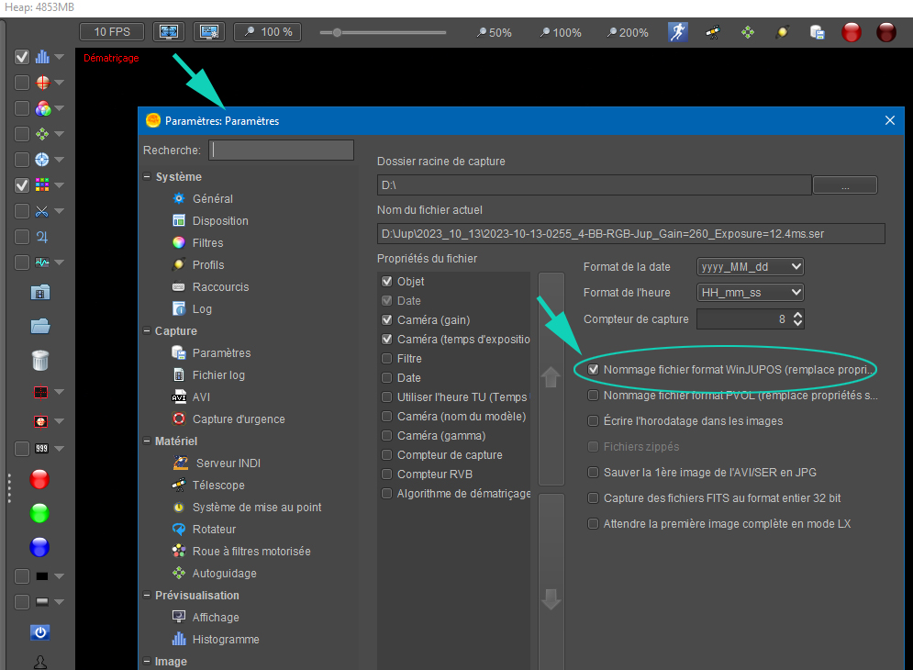Start recording with the bright red toolbar button

pos(852,32)
